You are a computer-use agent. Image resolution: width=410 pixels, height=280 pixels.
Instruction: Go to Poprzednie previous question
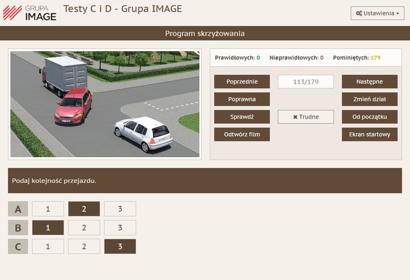pos(242,81)
